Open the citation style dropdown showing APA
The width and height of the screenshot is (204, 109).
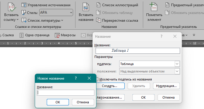point(56,12)
